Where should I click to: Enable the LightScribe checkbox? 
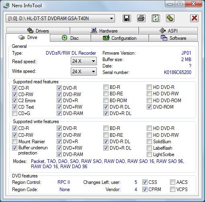pos(149,155)
